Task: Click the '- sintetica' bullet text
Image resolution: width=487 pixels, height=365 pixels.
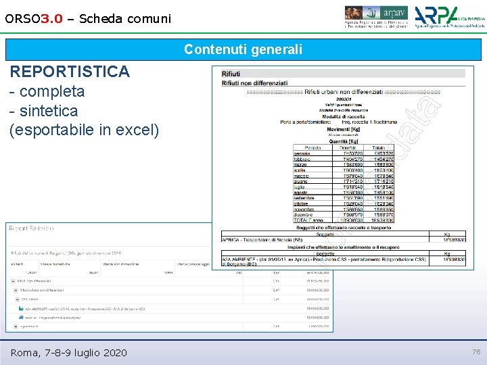Action: coord(43,111)
